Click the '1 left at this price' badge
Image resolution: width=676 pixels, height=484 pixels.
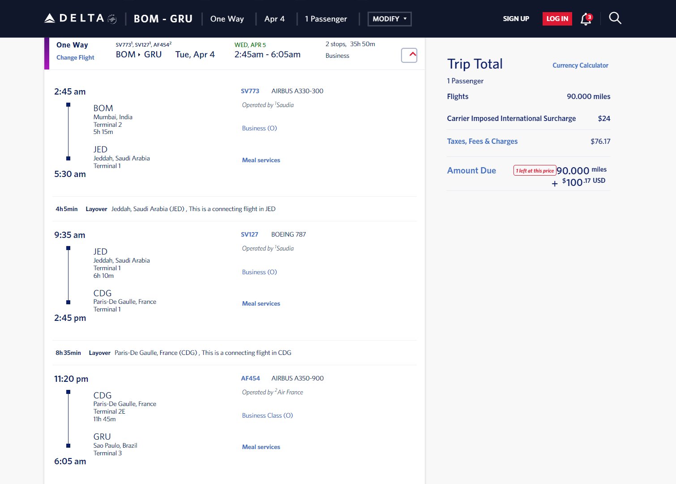[535, 170]
